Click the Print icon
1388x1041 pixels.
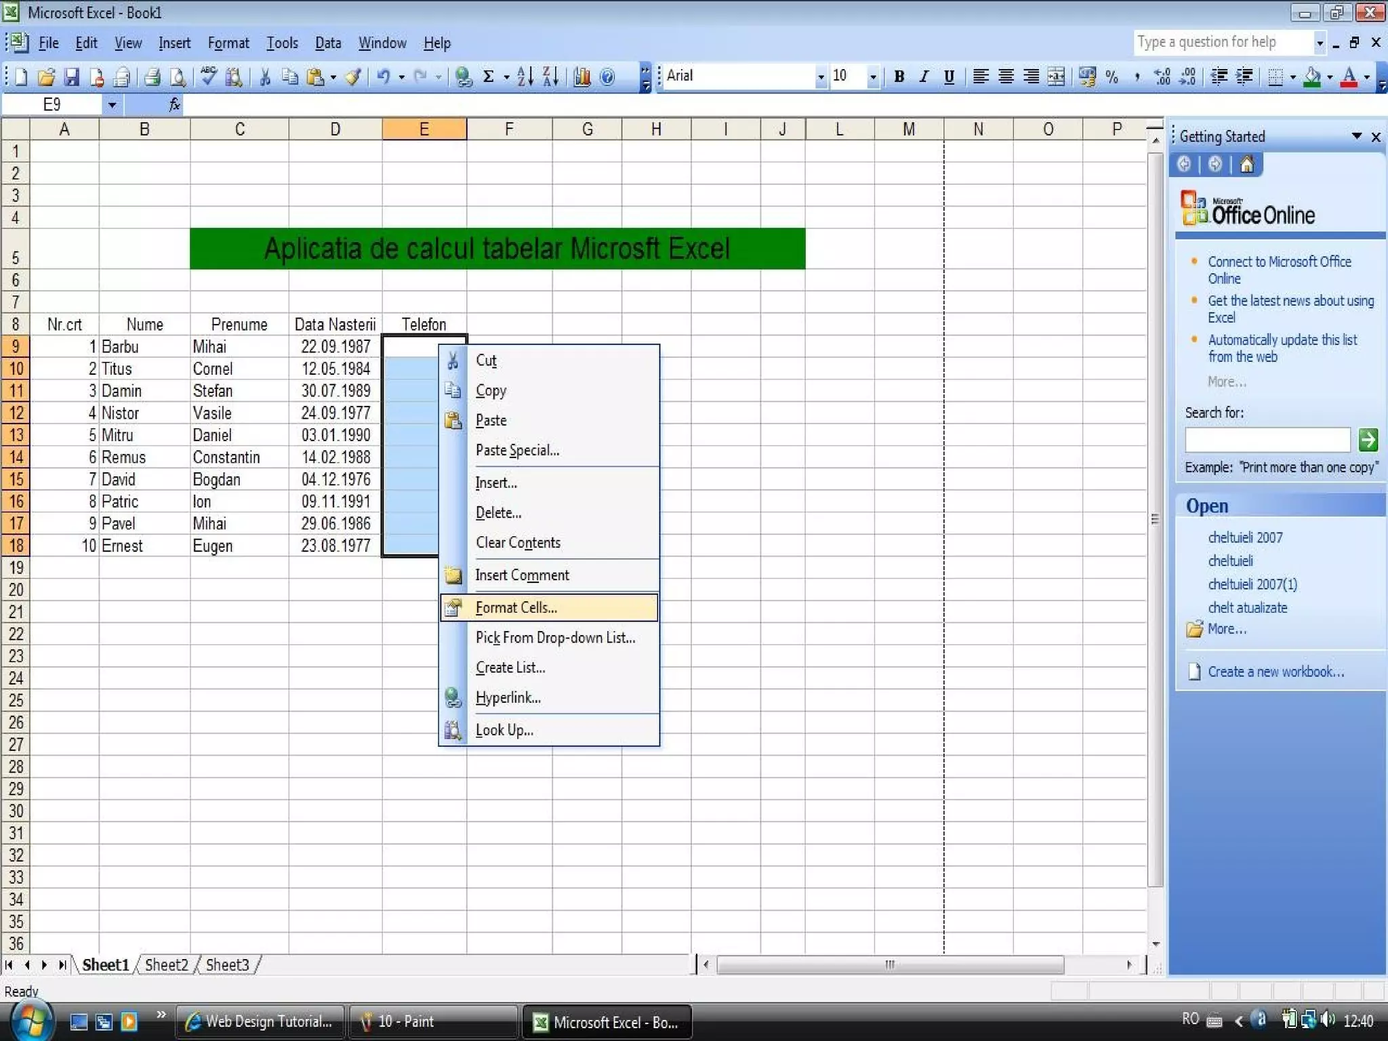[152, 77]
